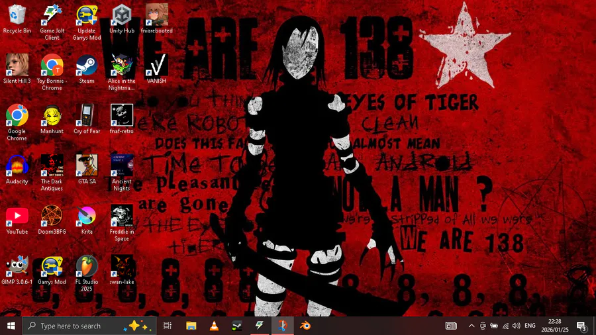The width and height of the screenshot is (596, 335).
Task: Select the VANISH desktop icon
Action: pyautogui.click(x=156, y=69)
